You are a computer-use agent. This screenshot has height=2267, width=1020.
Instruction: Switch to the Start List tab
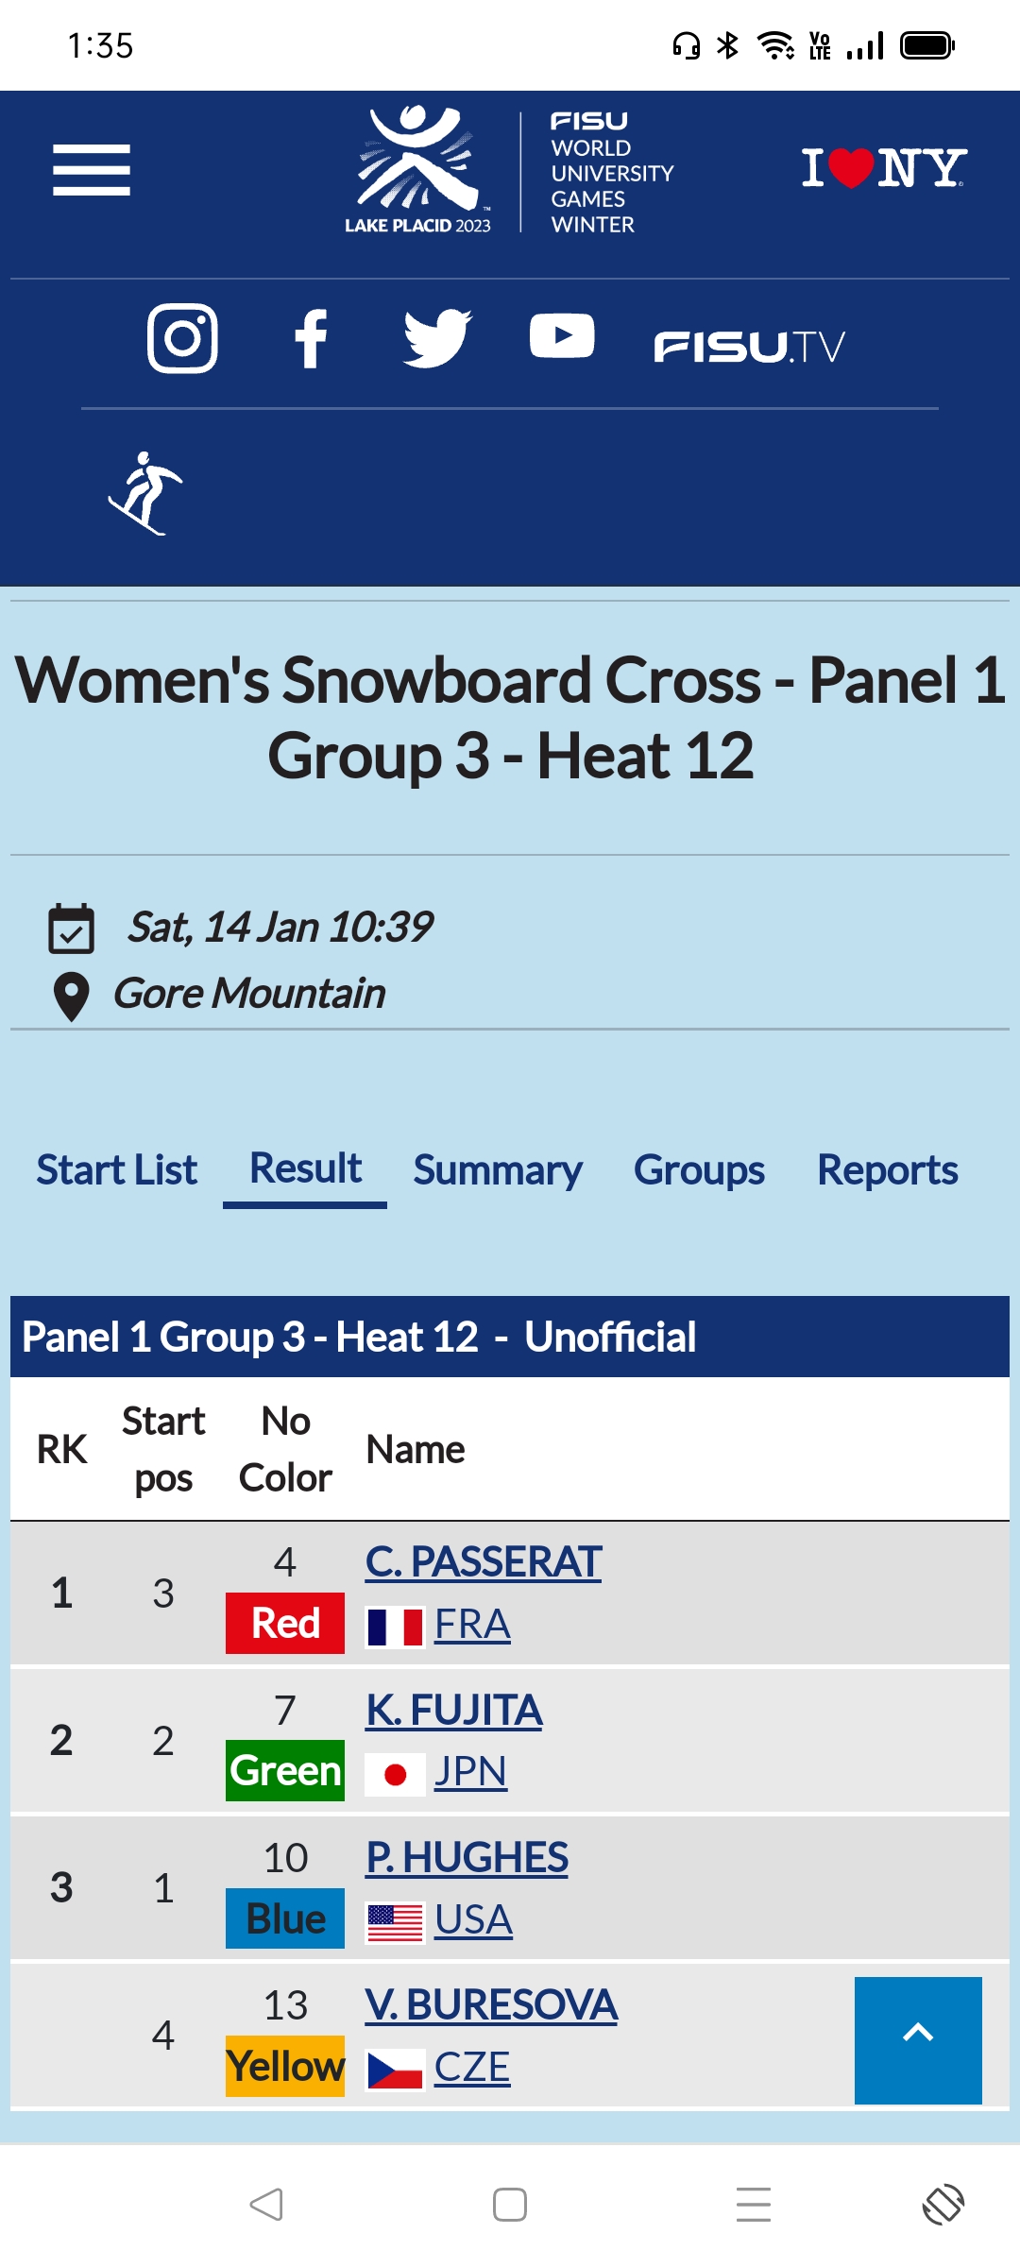117,1170
